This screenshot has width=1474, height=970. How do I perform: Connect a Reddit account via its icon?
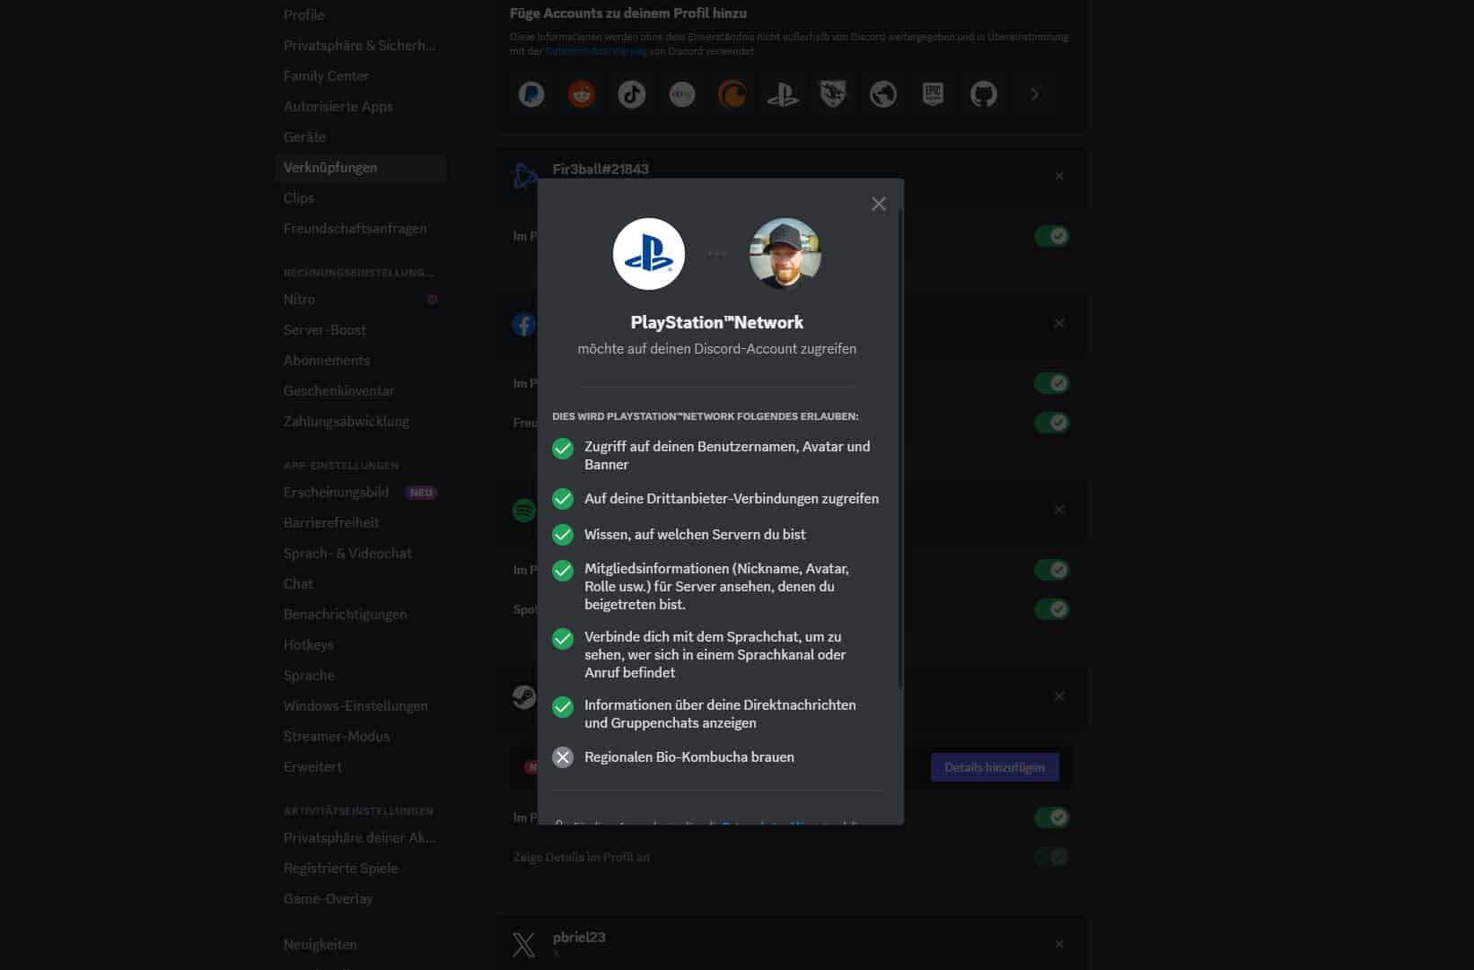point(582,94)
